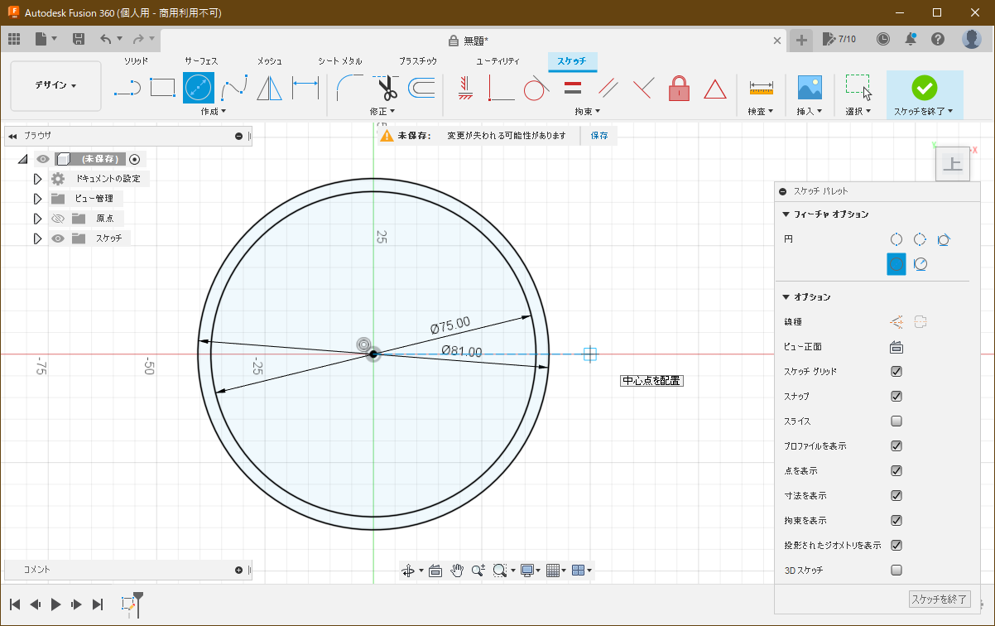
Task: Switch to the シート メタル tab
Action: click(340, 61)
